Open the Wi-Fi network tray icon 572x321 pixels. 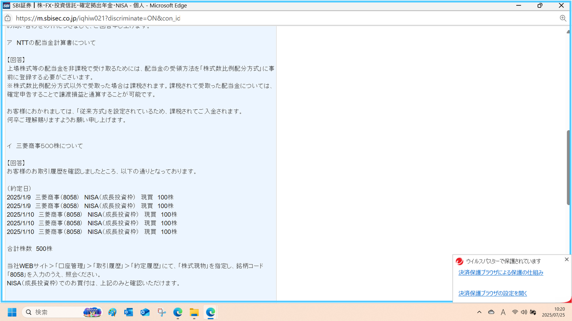515,312
